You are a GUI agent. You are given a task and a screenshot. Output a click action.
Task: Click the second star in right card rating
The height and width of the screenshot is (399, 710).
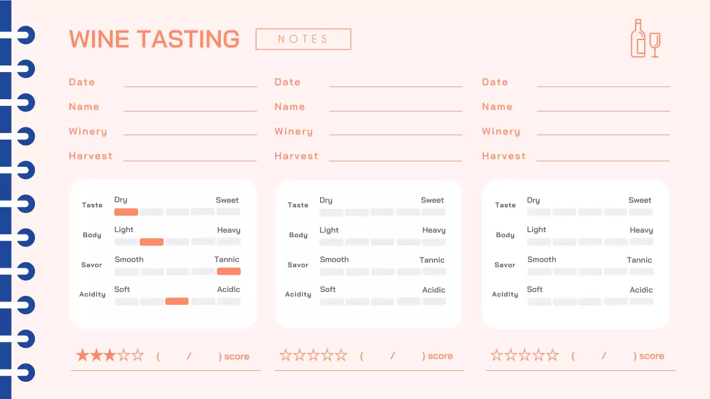511,355
